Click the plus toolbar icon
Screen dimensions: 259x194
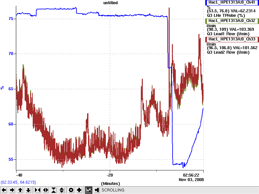pos(79,190)
